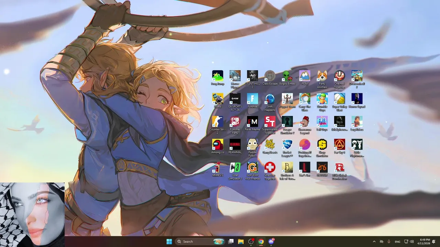This screenshot has width=440, height=247.
Task: Select the Bogos Binted alien icon
Action: 287,78
